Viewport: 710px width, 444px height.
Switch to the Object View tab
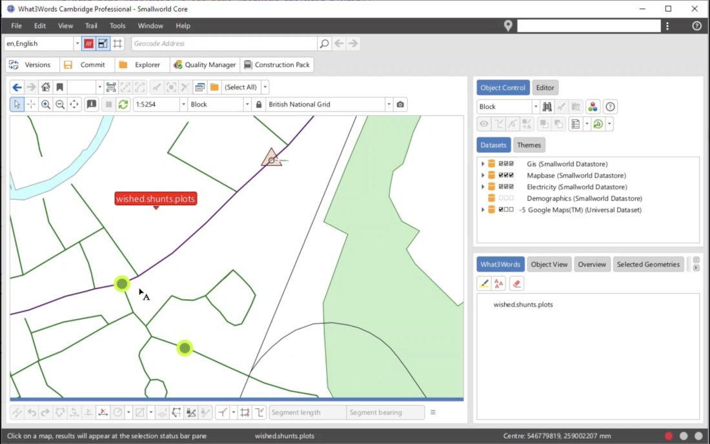pos(549,265)
